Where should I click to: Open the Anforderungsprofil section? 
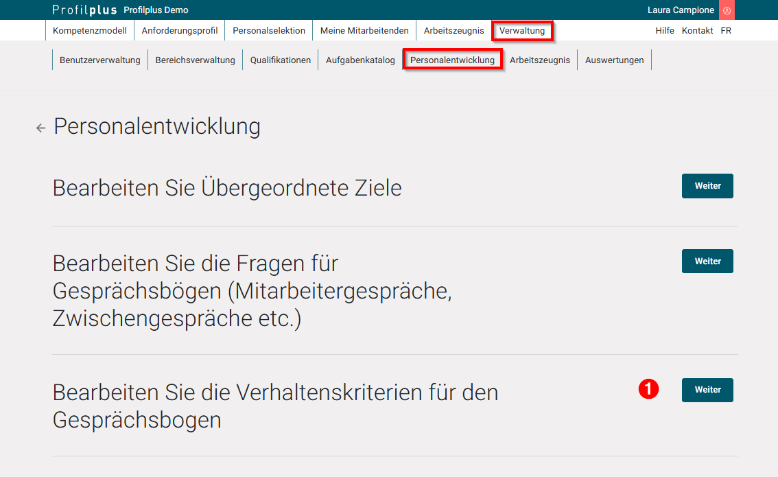(179, 30)
